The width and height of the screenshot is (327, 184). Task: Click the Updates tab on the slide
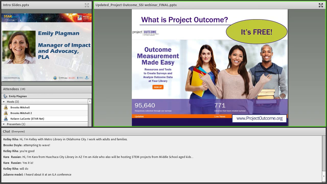[x=139, y=117]
